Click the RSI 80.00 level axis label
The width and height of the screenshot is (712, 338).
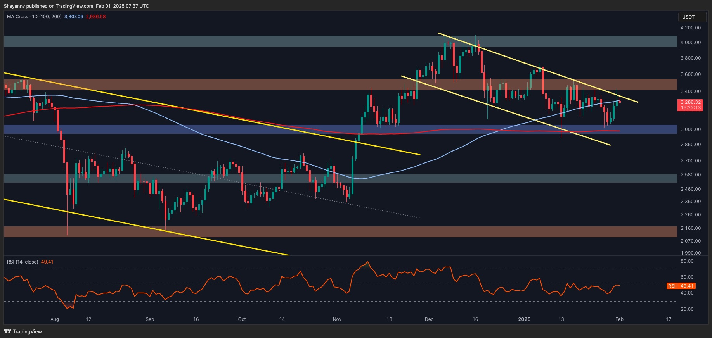point(687,261)
